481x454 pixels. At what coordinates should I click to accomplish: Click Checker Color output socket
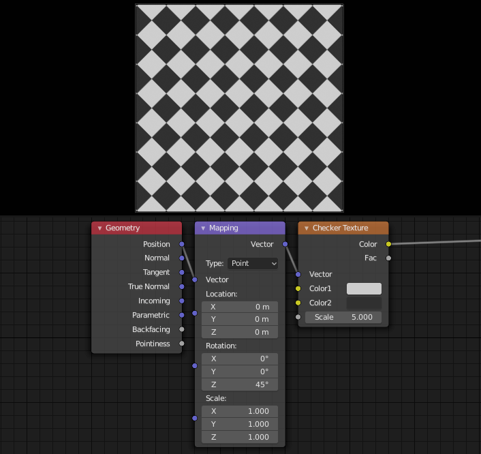tap(388, 244)
